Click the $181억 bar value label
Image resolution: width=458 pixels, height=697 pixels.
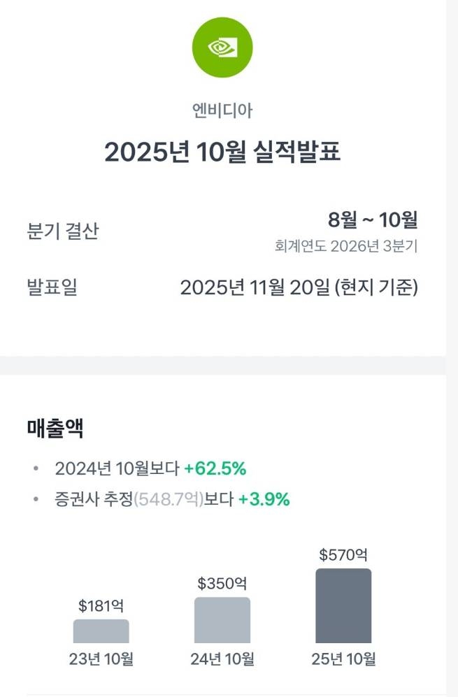point(101,606)
